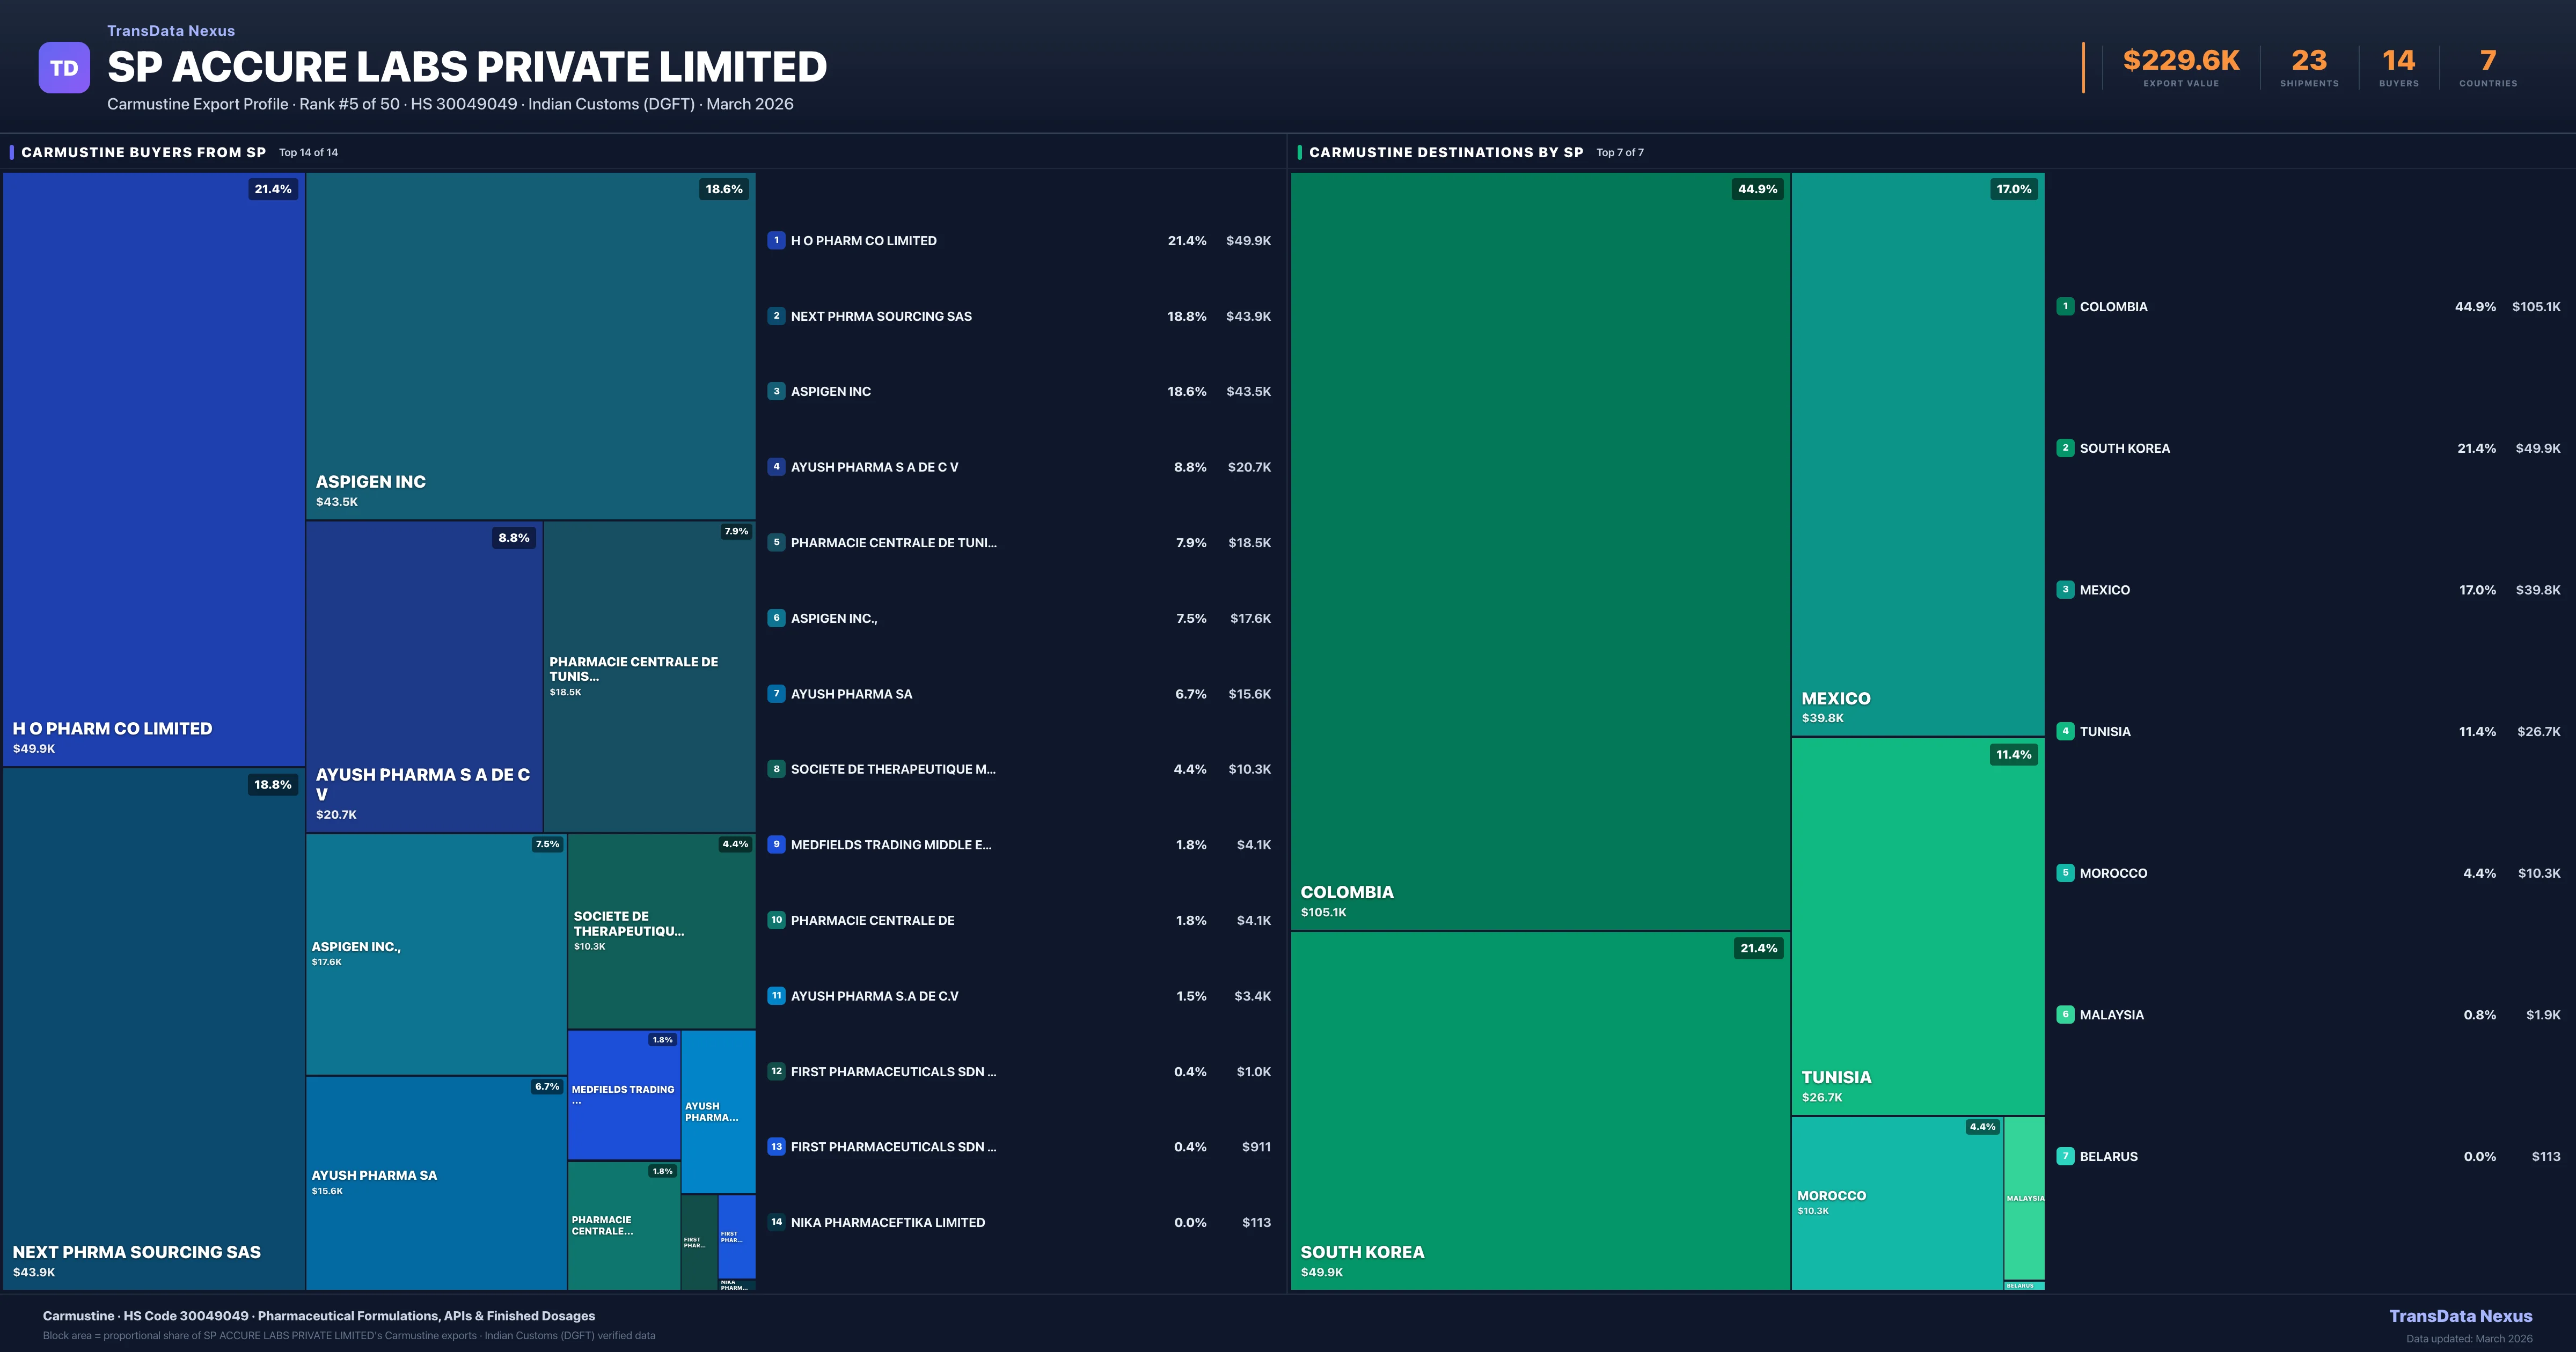Click rank 4 badge beside TUNISIA
Image resolution: width=2576 pixels, height=1352 pixels.
2065,731
